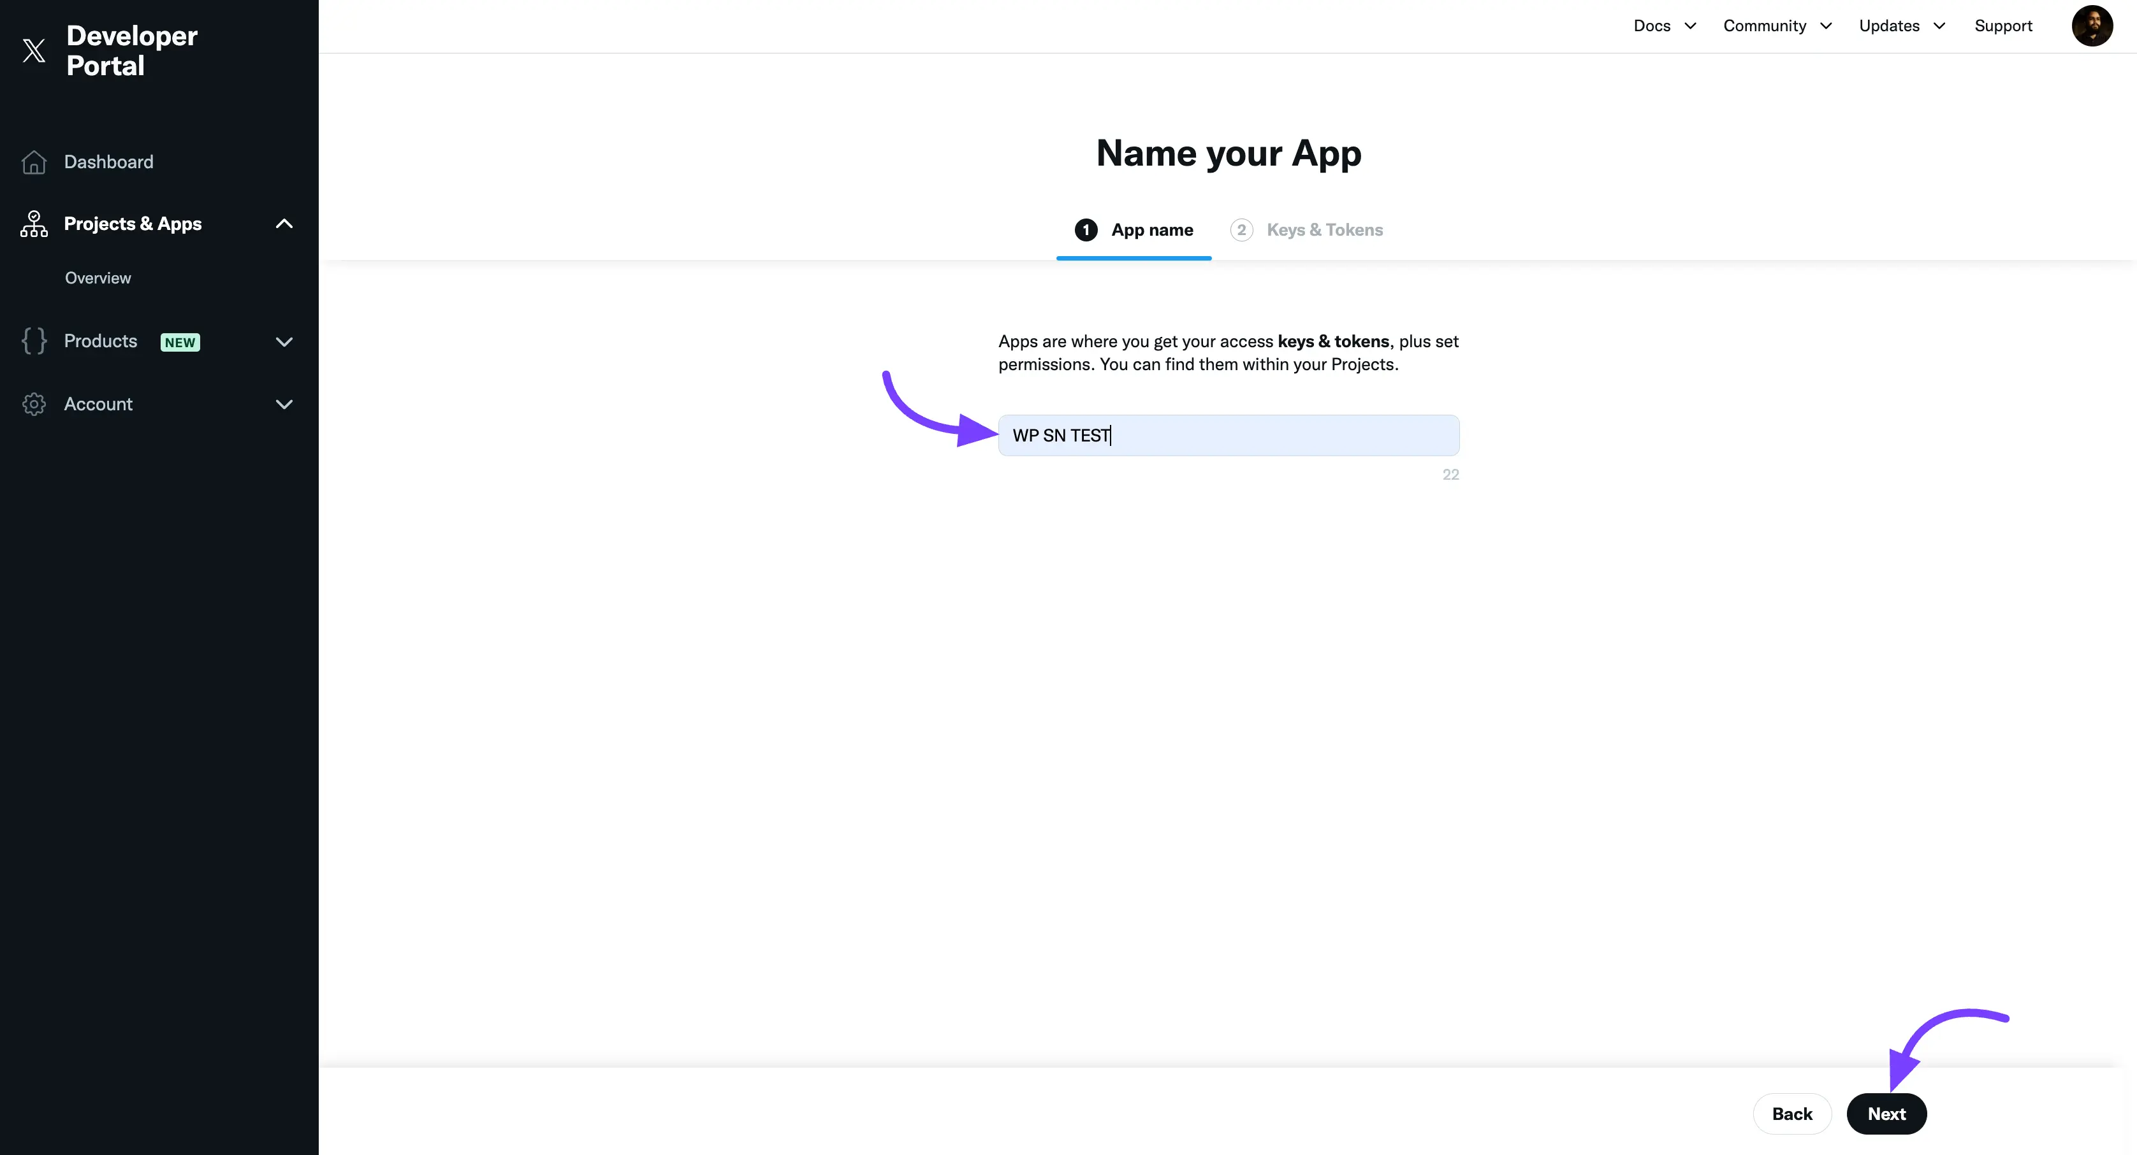Viewport: 2137px width, 1155px height.
Task: Open Dashboard via the home icon
Action: [x=34, y=162]
